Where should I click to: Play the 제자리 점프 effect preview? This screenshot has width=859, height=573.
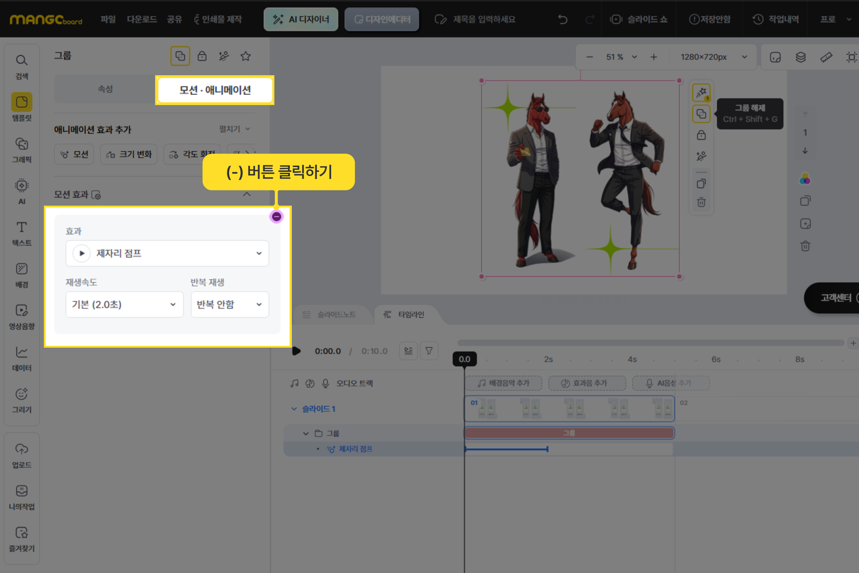click(82, 254)
